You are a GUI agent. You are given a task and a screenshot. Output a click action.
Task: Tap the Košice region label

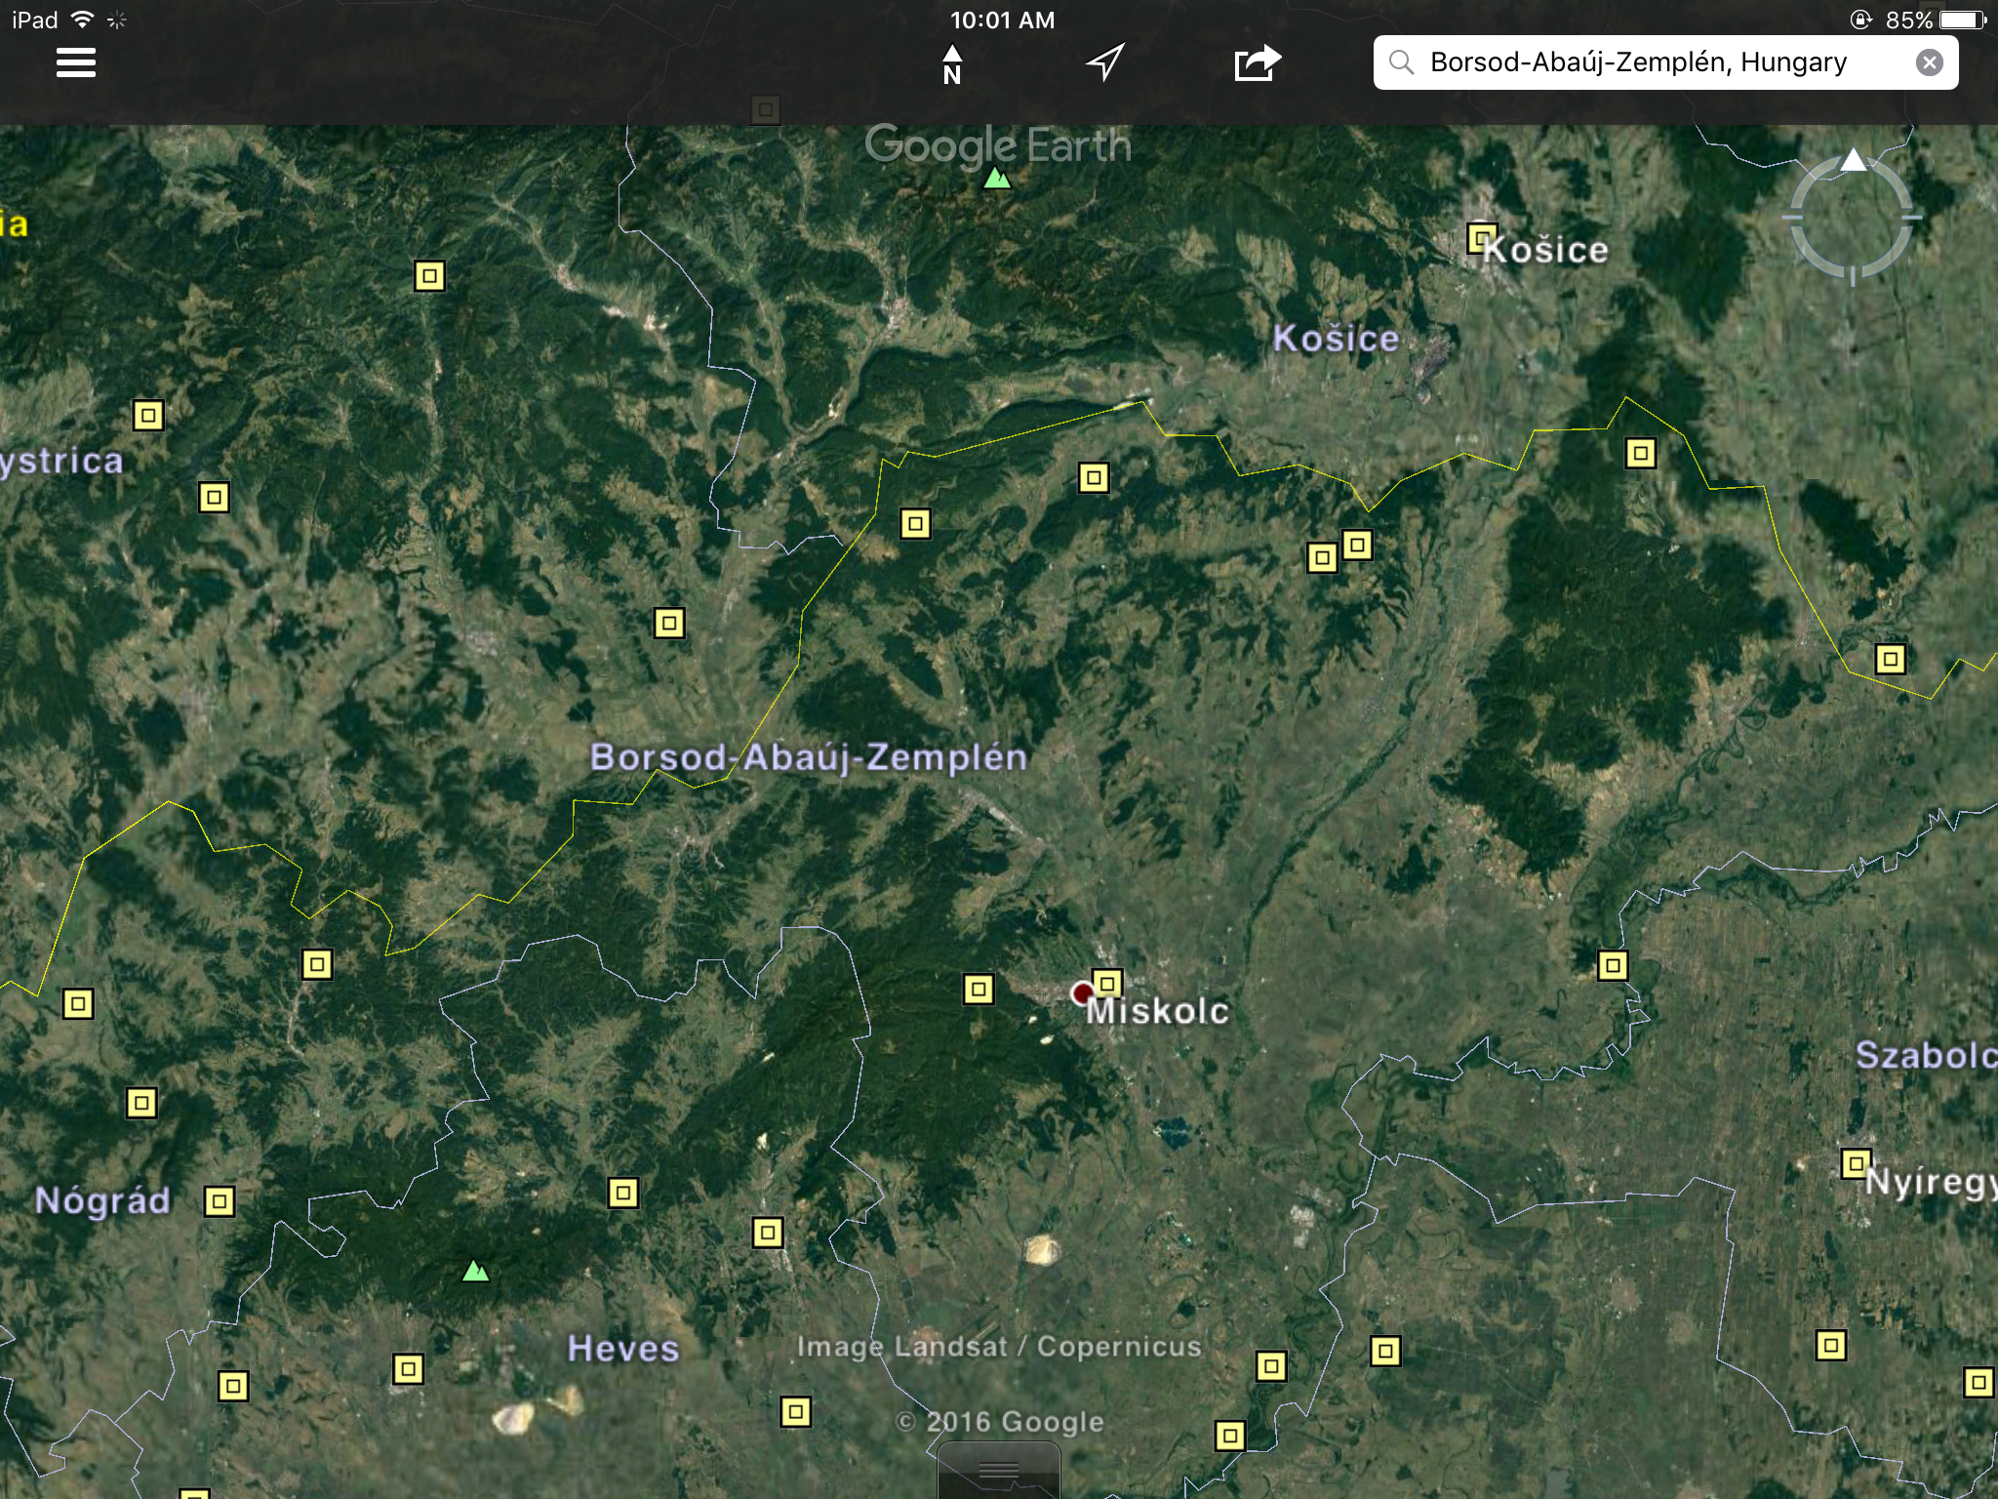pos(1336,339)
